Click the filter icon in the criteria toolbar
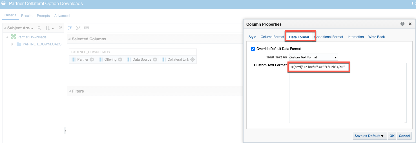 71,28
